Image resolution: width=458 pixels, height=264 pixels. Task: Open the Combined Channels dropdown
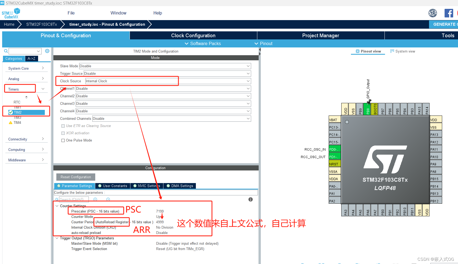[x=171, y=118]
